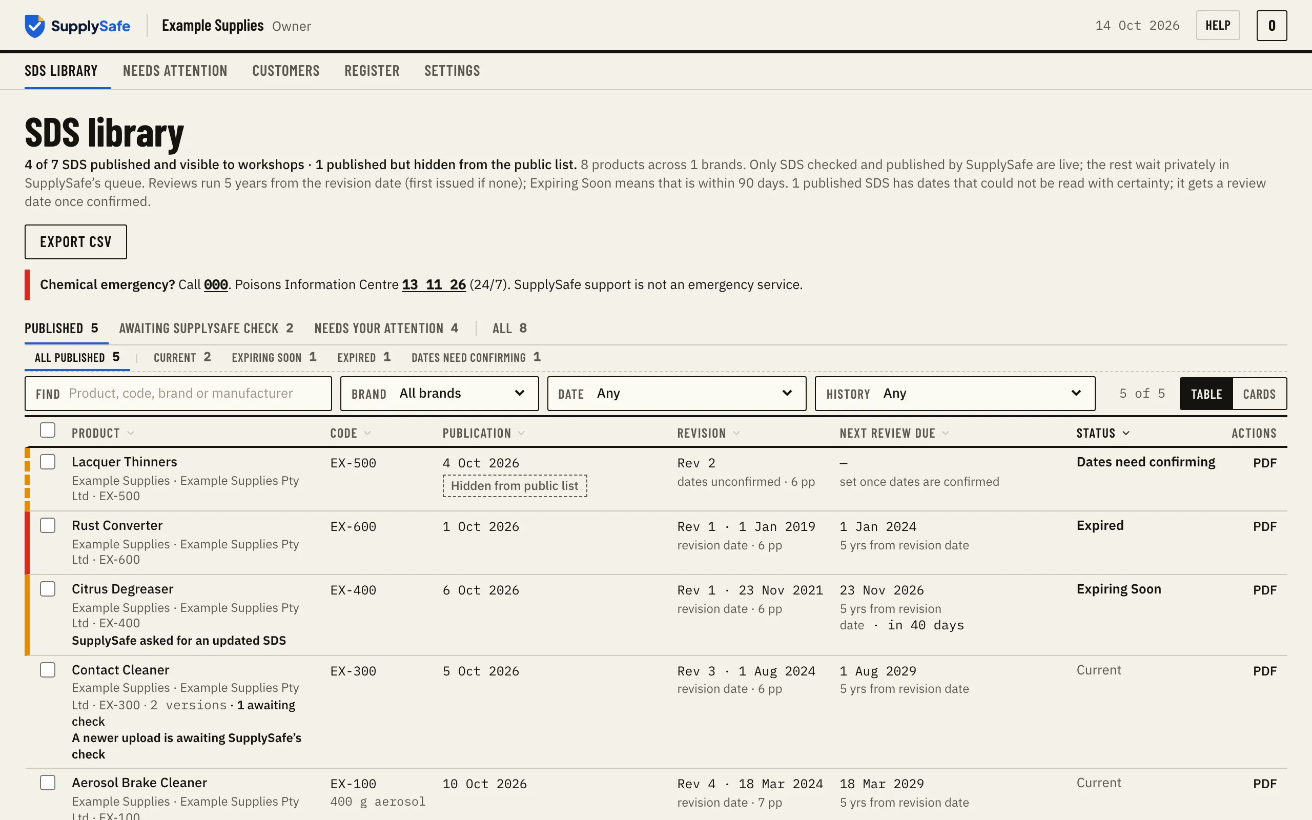Viewport: 1312px width, 820px height.
Task: Click the Export CSV button
Action: (76, 242)
